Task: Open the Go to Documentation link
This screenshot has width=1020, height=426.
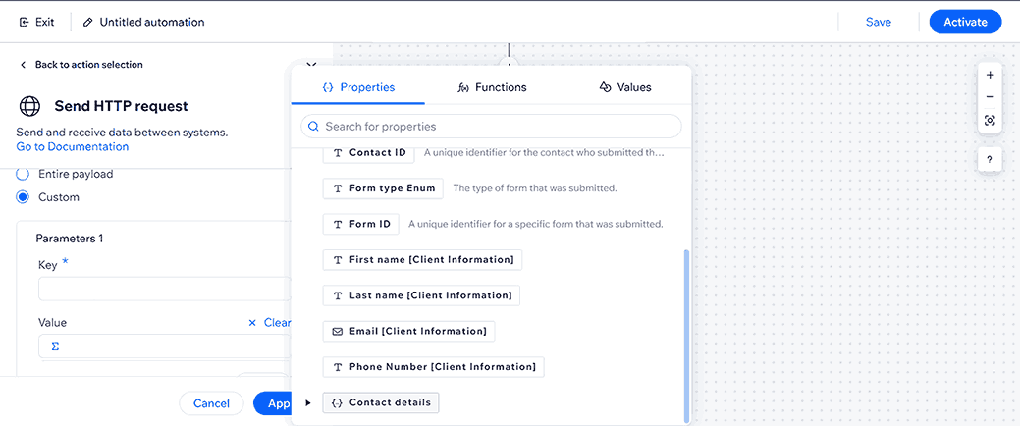Action: coord(73,147)
